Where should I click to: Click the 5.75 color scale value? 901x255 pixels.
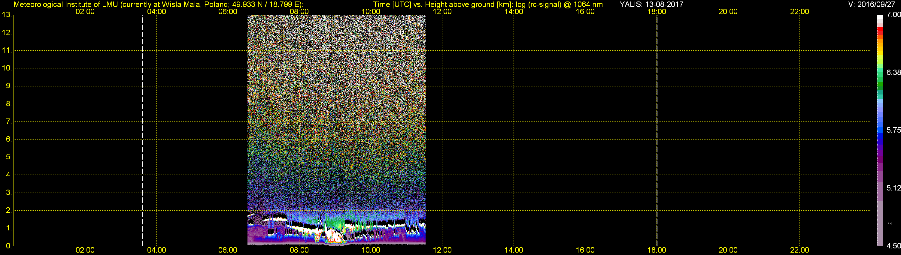(893, 130)
